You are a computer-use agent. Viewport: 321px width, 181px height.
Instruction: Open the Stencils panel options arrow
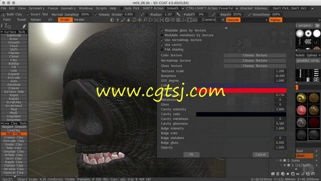[x=266, y=20]
